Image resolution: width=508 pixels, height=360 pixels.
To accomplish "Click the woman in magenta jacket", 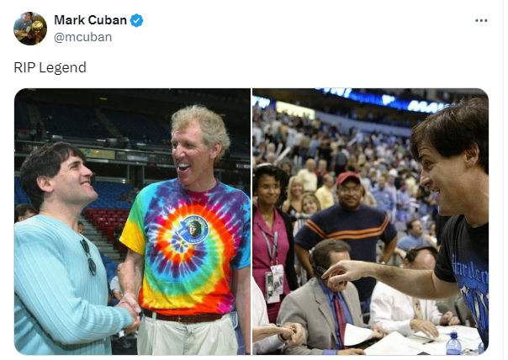I will 272,233.
